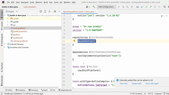Click kotlin-4-devs-java breadcrumb in navigation bar

pyautogui.click(x=10, y=7)
